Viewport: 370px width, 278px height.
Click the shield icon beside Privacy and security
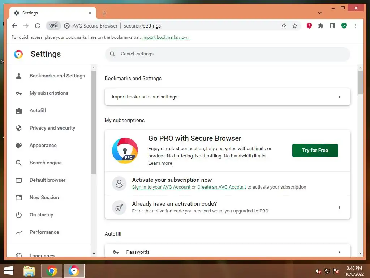point(19,128)
